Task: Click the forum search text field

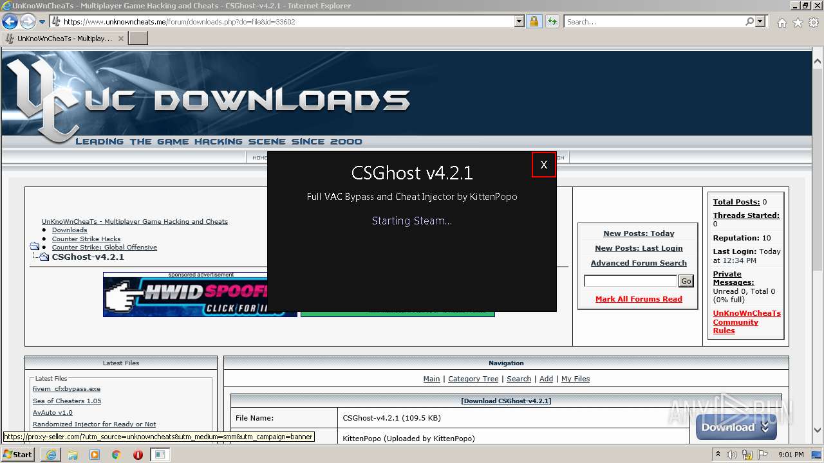Action: tap(630, 281)
